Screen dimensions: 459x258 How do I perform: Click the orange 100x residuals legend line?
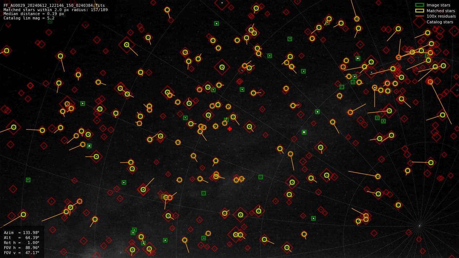420,16
